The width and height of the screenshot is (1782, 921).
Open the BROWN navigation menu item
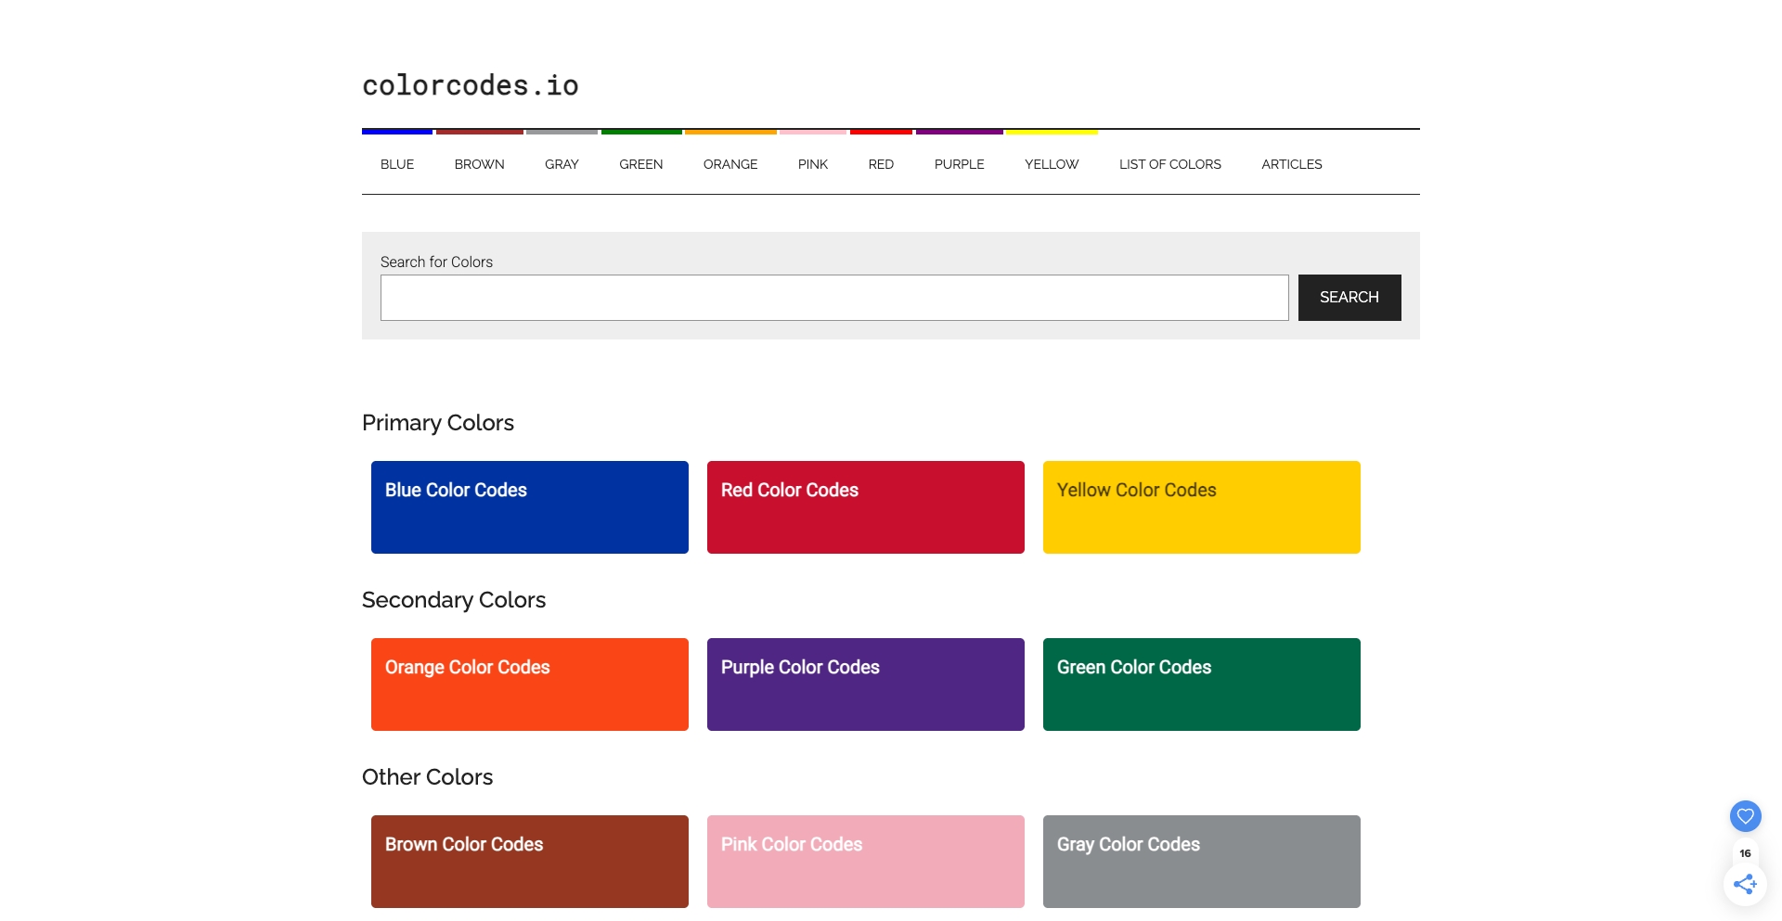479,164
